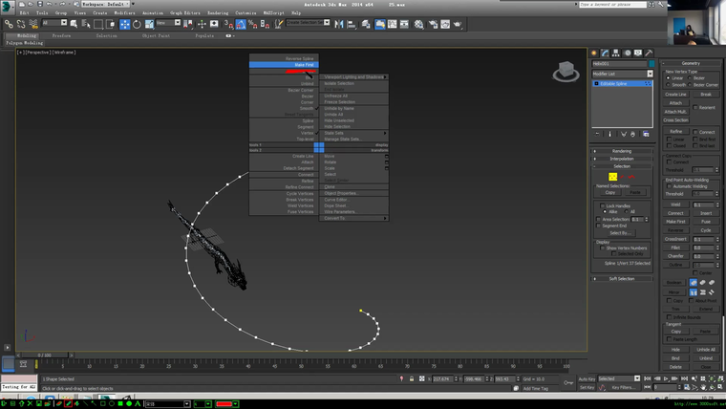Click the Select and Link icon

[x=8, y=24]
